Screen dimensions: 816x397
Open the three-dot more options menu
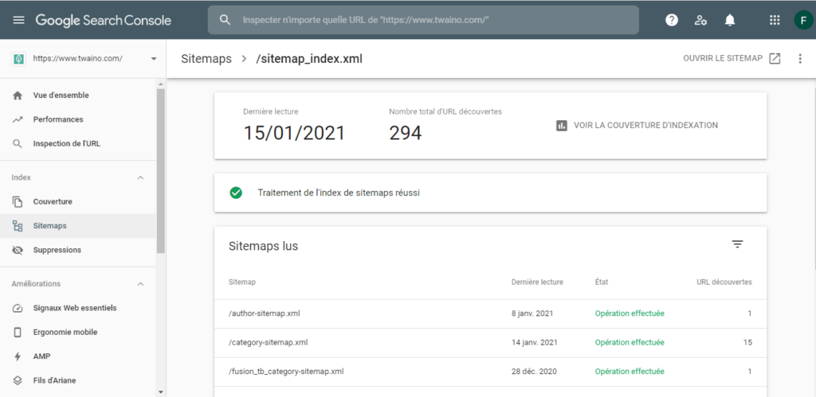click(x=800, y=59)
